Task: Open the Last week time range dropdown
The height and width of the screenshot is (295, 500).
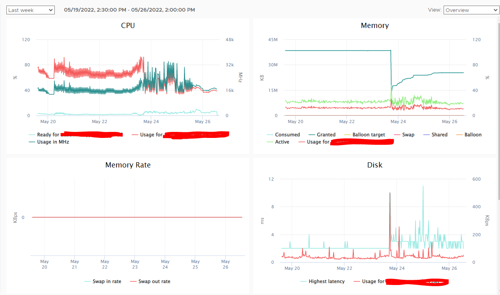Action: 30,10
